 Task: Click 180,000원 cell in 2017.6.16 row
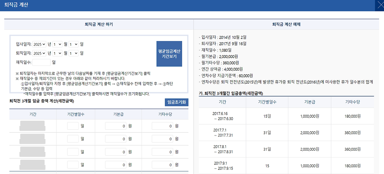point(352,116)
